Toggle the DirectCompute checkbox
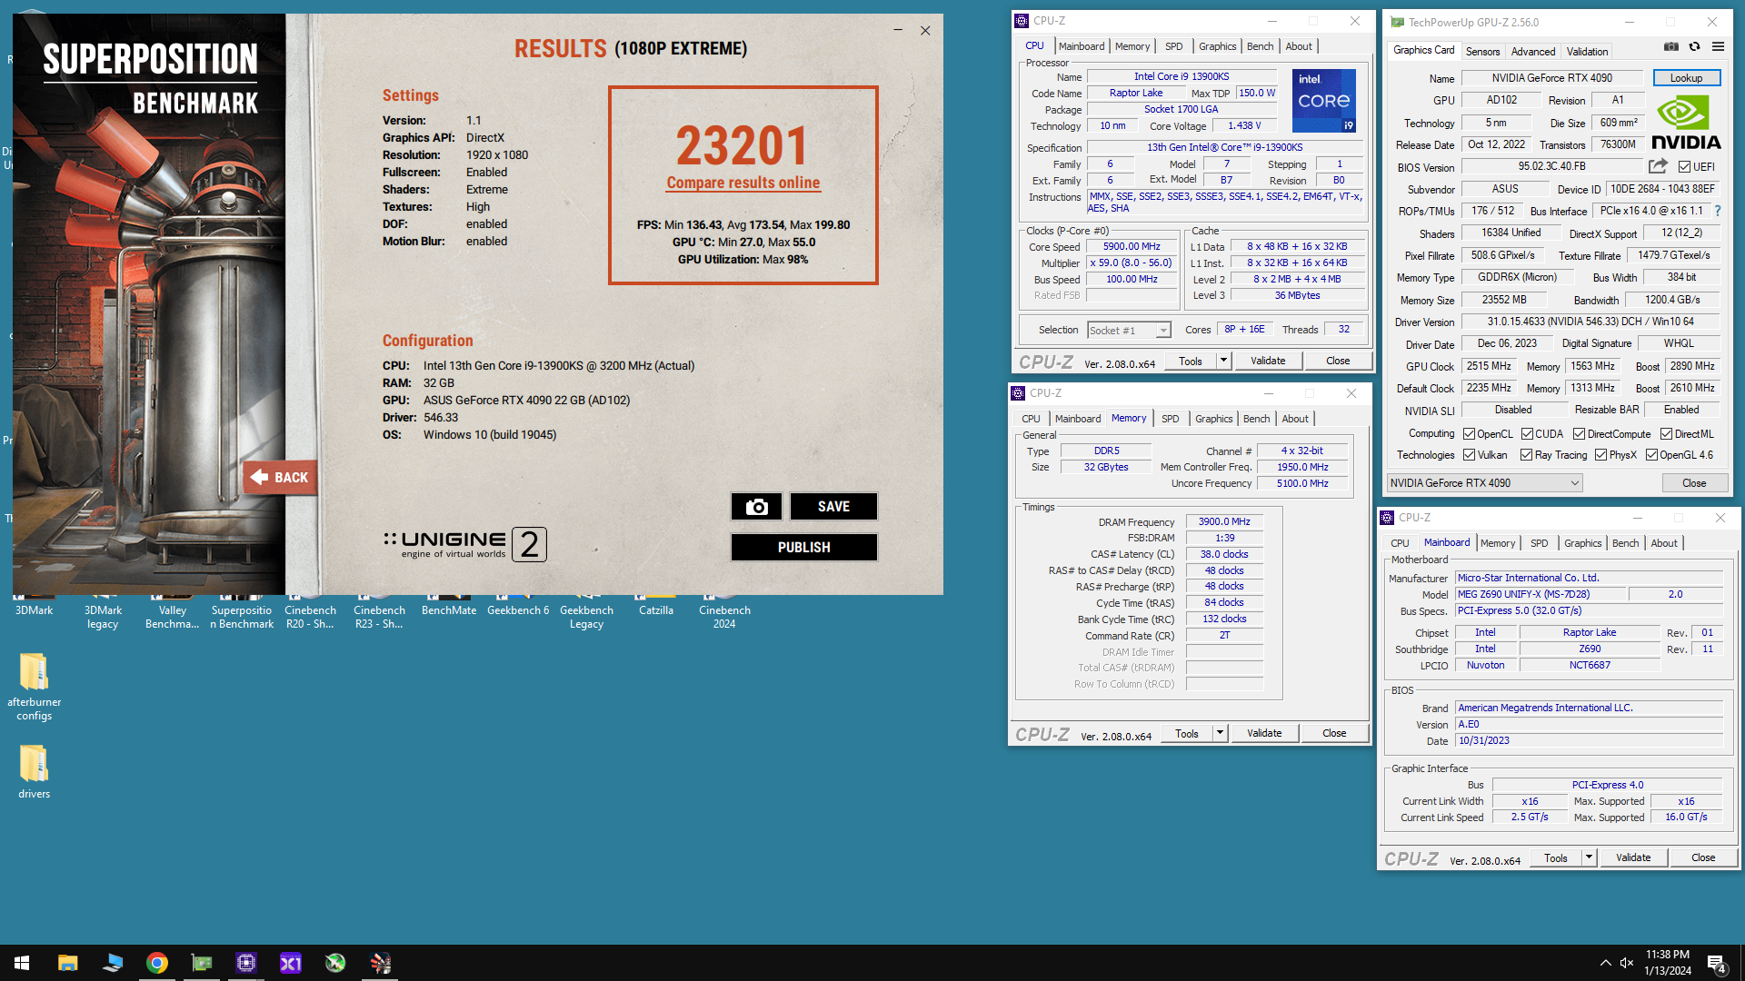Viewport: 1745px width, 981px height. click(1579, 434)
